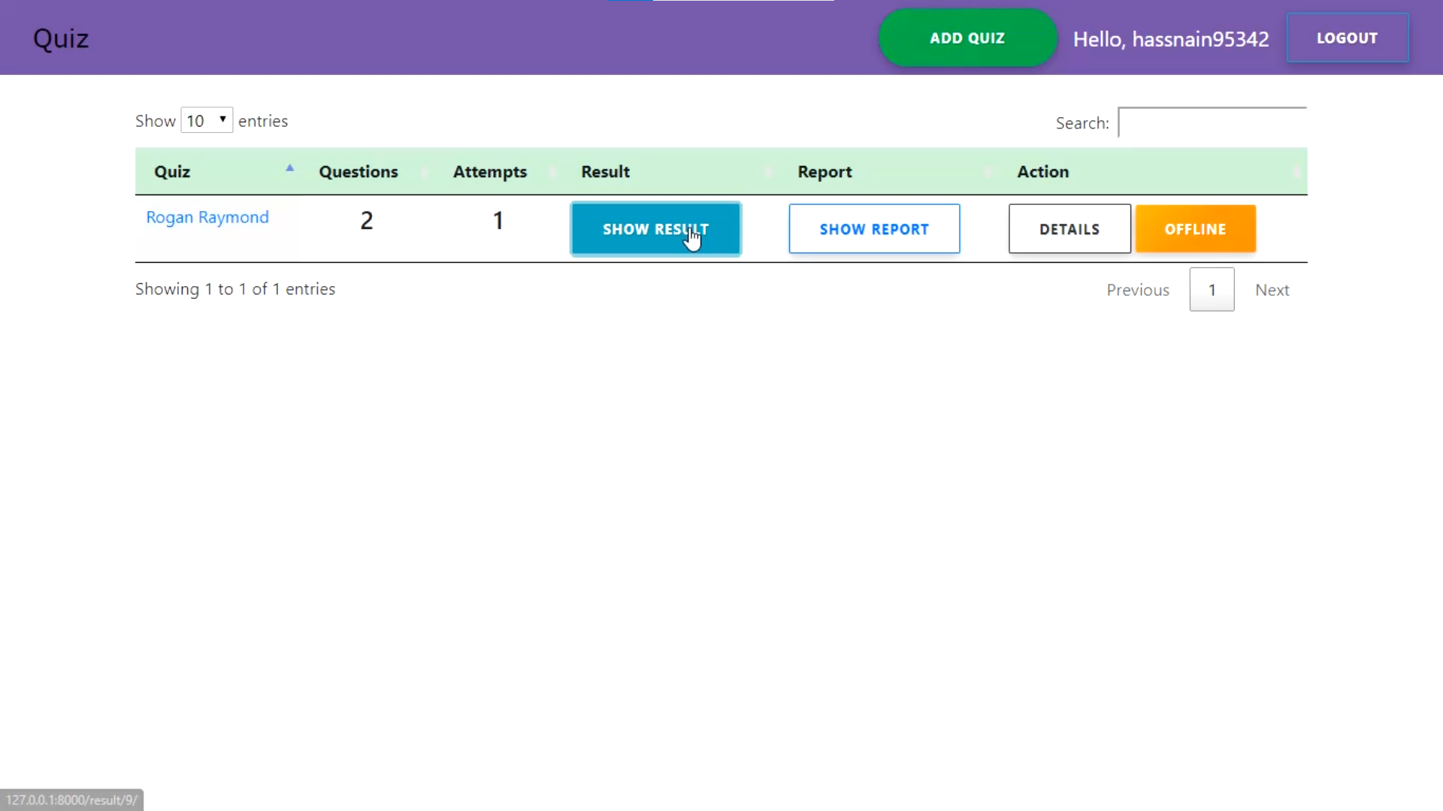This screenshot has width=1443, height=811.
Task: Sort table by Questions column header
Action: coord(358,172)
